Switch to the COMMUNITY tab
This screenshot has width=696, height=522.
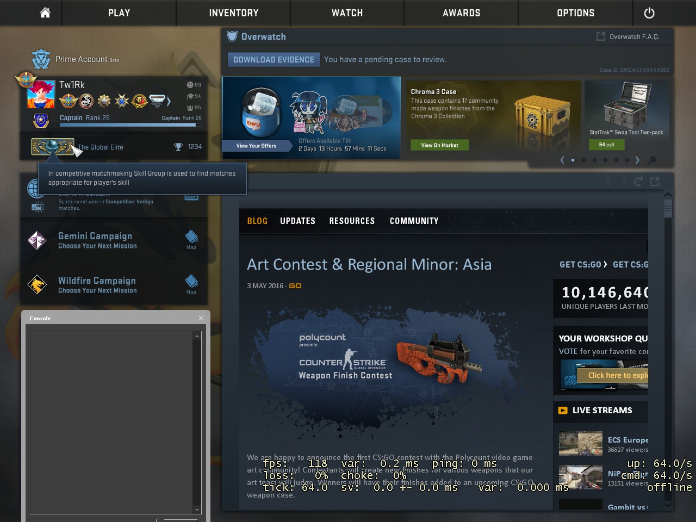pyautogui.click(x=414, y=221)
